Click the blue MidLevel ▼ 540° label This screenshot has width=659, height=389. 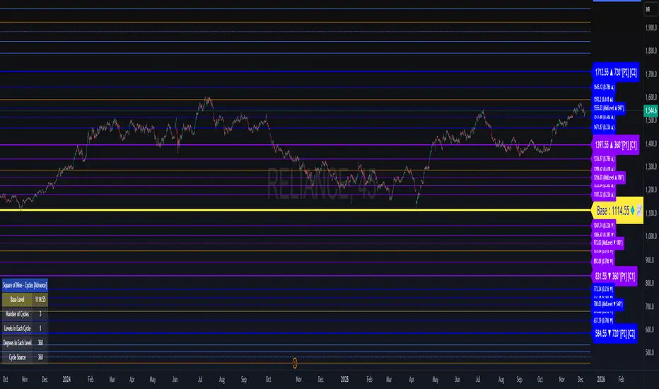click(607, 303)
